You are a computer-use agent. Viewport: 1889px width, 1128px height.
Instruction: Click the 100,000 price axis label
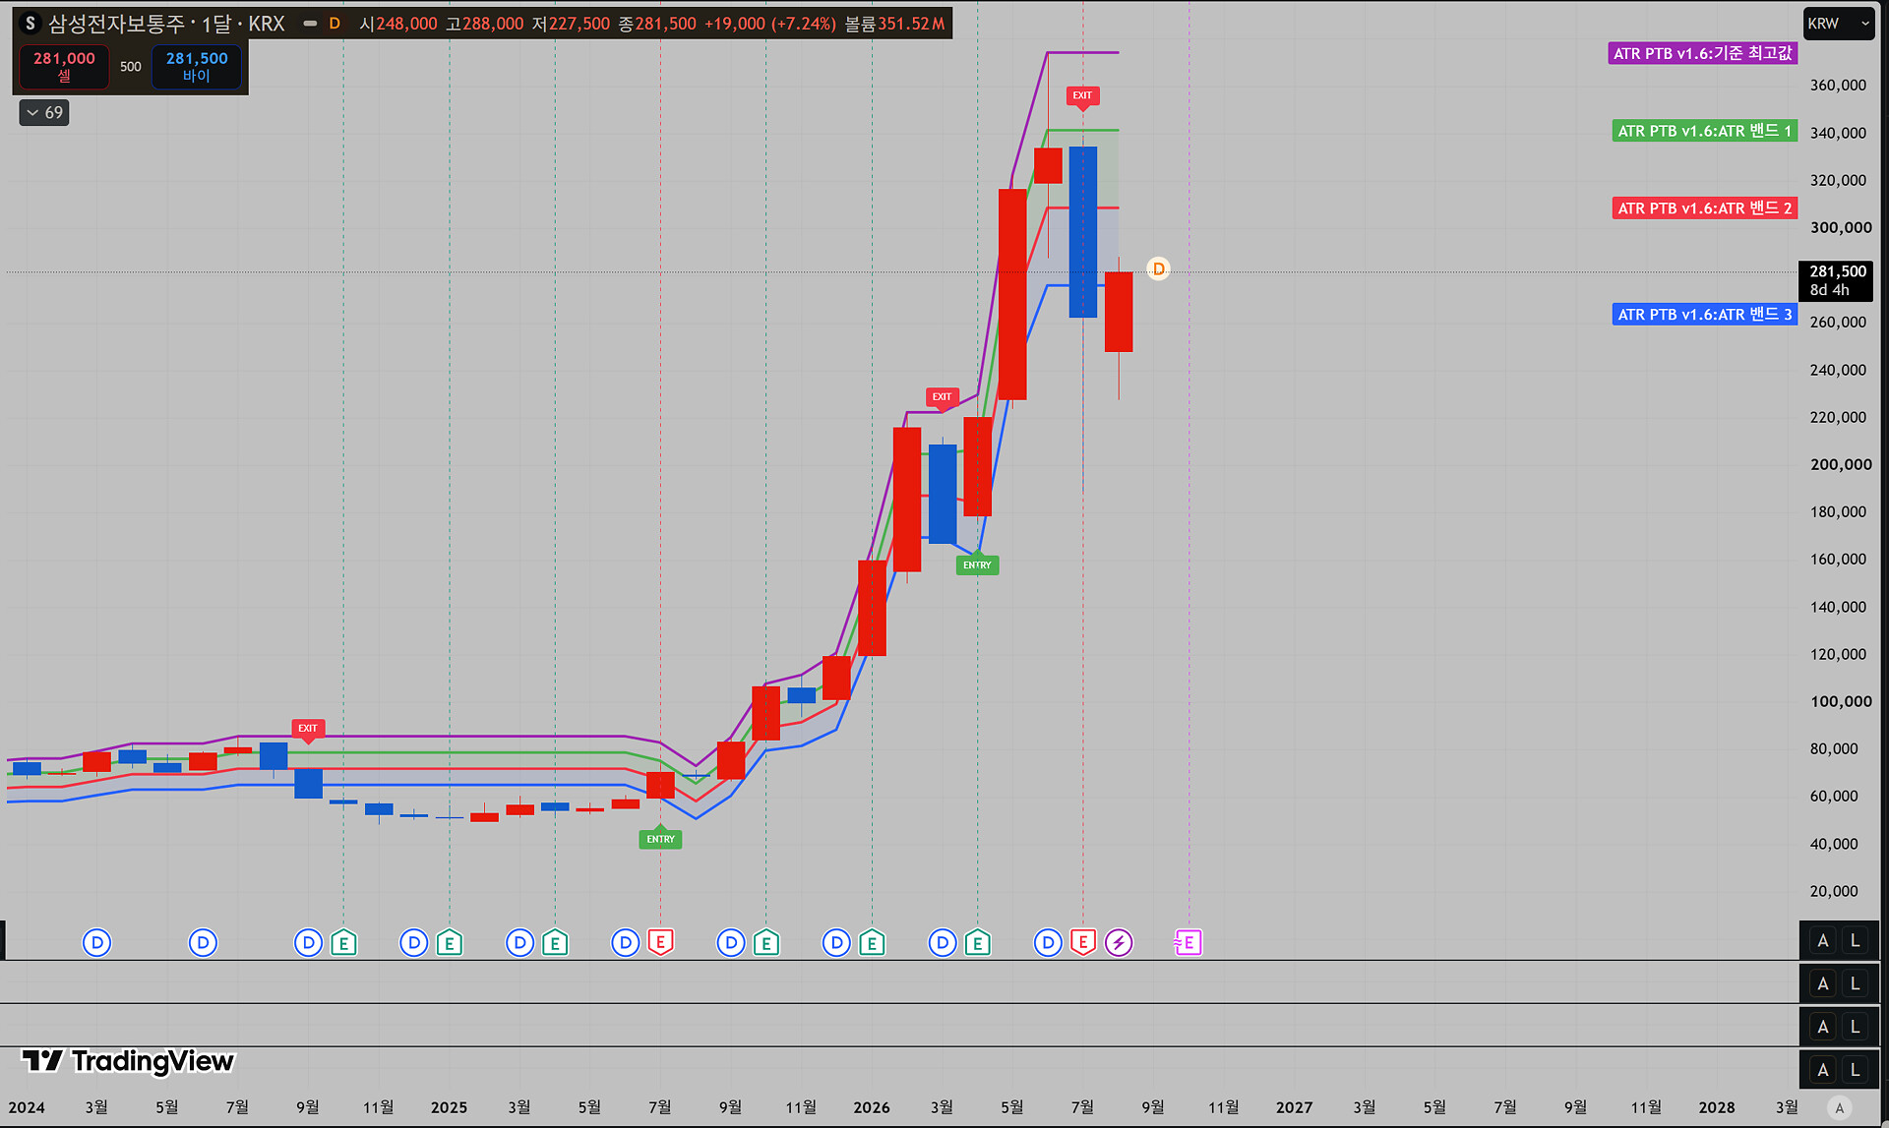pyautogui.click(x=1841, y=701)
